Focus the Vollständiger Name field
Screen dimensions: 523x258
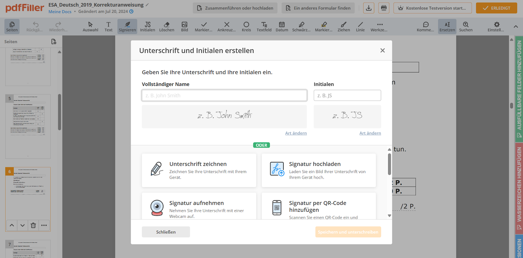[x=224, y=95]
